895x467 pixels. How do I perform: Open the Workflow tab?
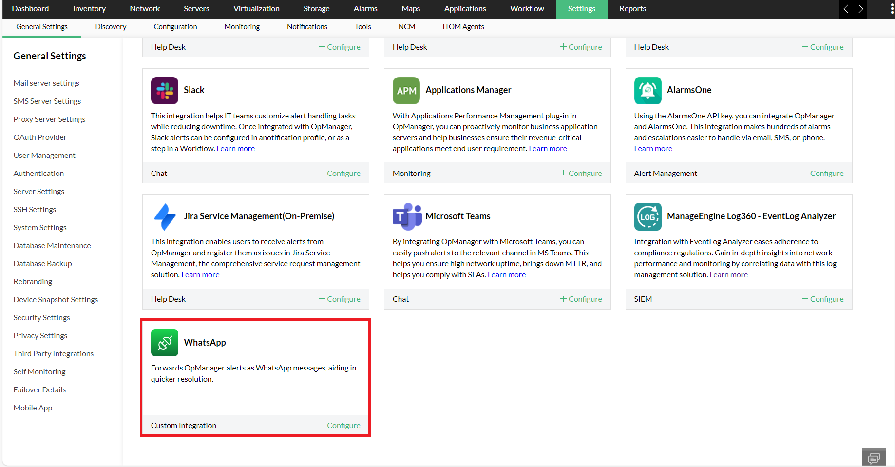click(x=527, y=9)
